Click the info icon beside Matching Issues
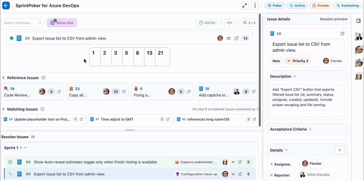The height and width of the screenshot is (181, 364). pyautogui.click(x=42, y=109)
